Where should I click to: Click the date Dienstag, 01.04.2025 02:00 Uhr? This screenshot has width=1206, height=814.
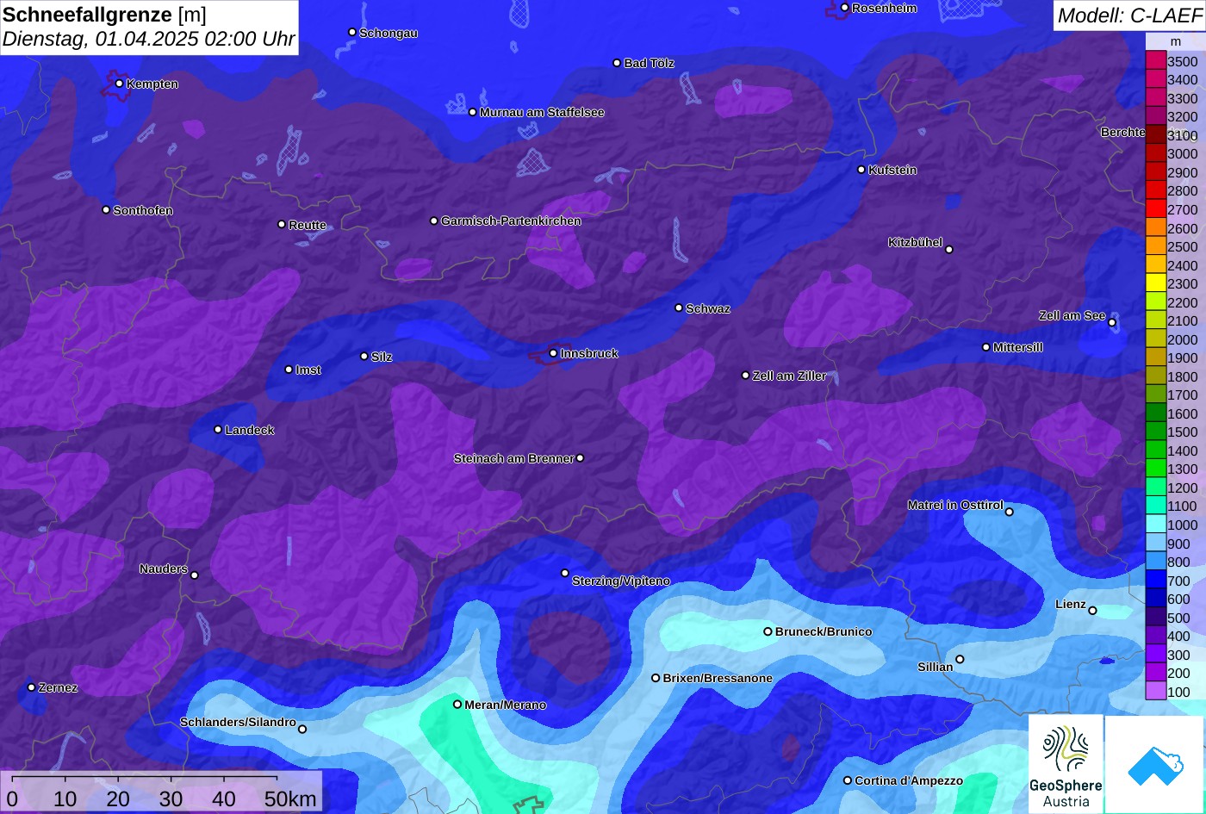coord(148,39)
